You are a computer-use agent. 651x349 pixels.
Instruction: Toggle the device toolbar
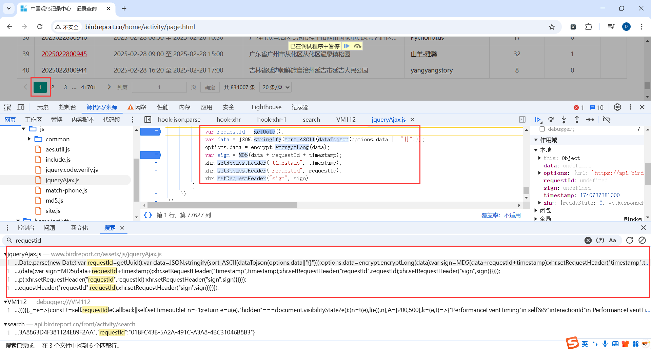coord(21,107)
